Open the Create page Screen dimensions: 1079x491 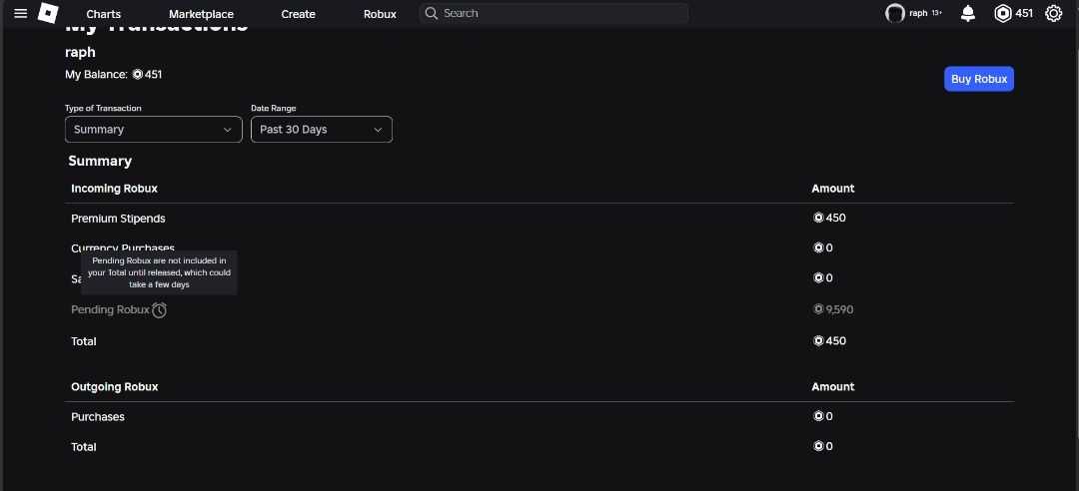(x=298, y=14)
